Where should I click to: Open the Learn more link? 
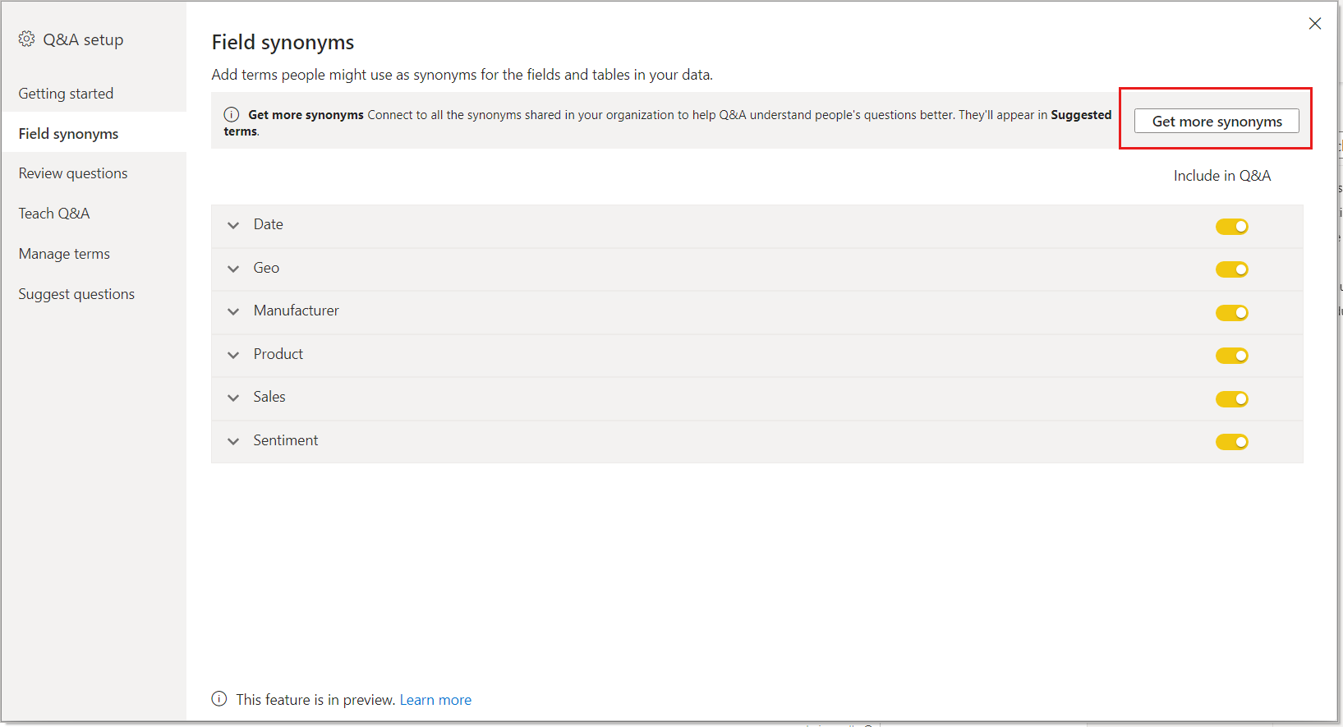pyautogui.click(x=435, y=700)
